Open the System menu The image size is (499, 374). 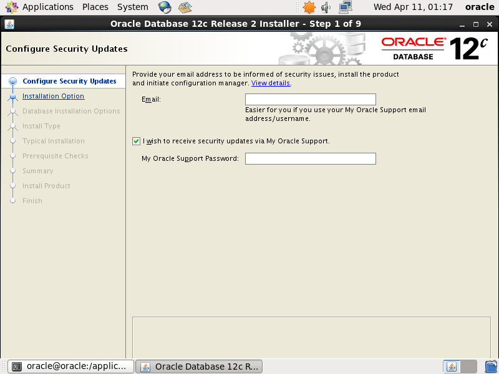132,7
